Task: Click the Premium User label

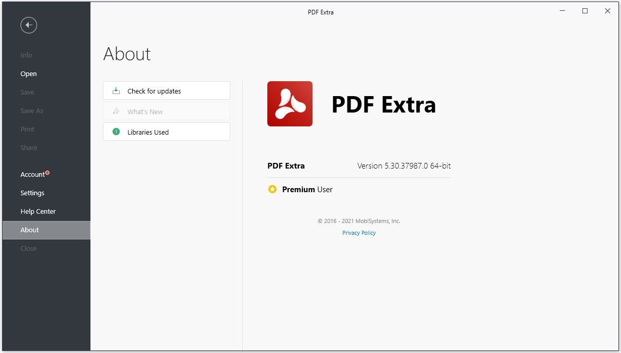Action: tap(307, 190)
